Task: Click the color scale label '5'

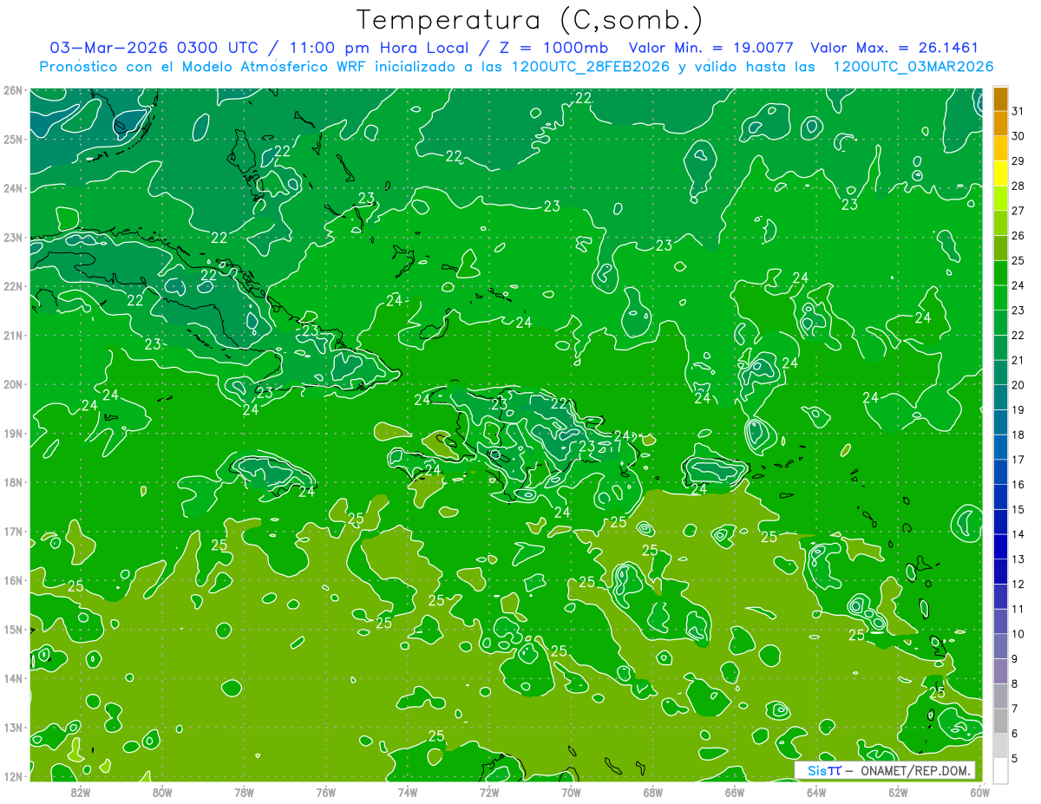Action: click(x=1016, y=758)
